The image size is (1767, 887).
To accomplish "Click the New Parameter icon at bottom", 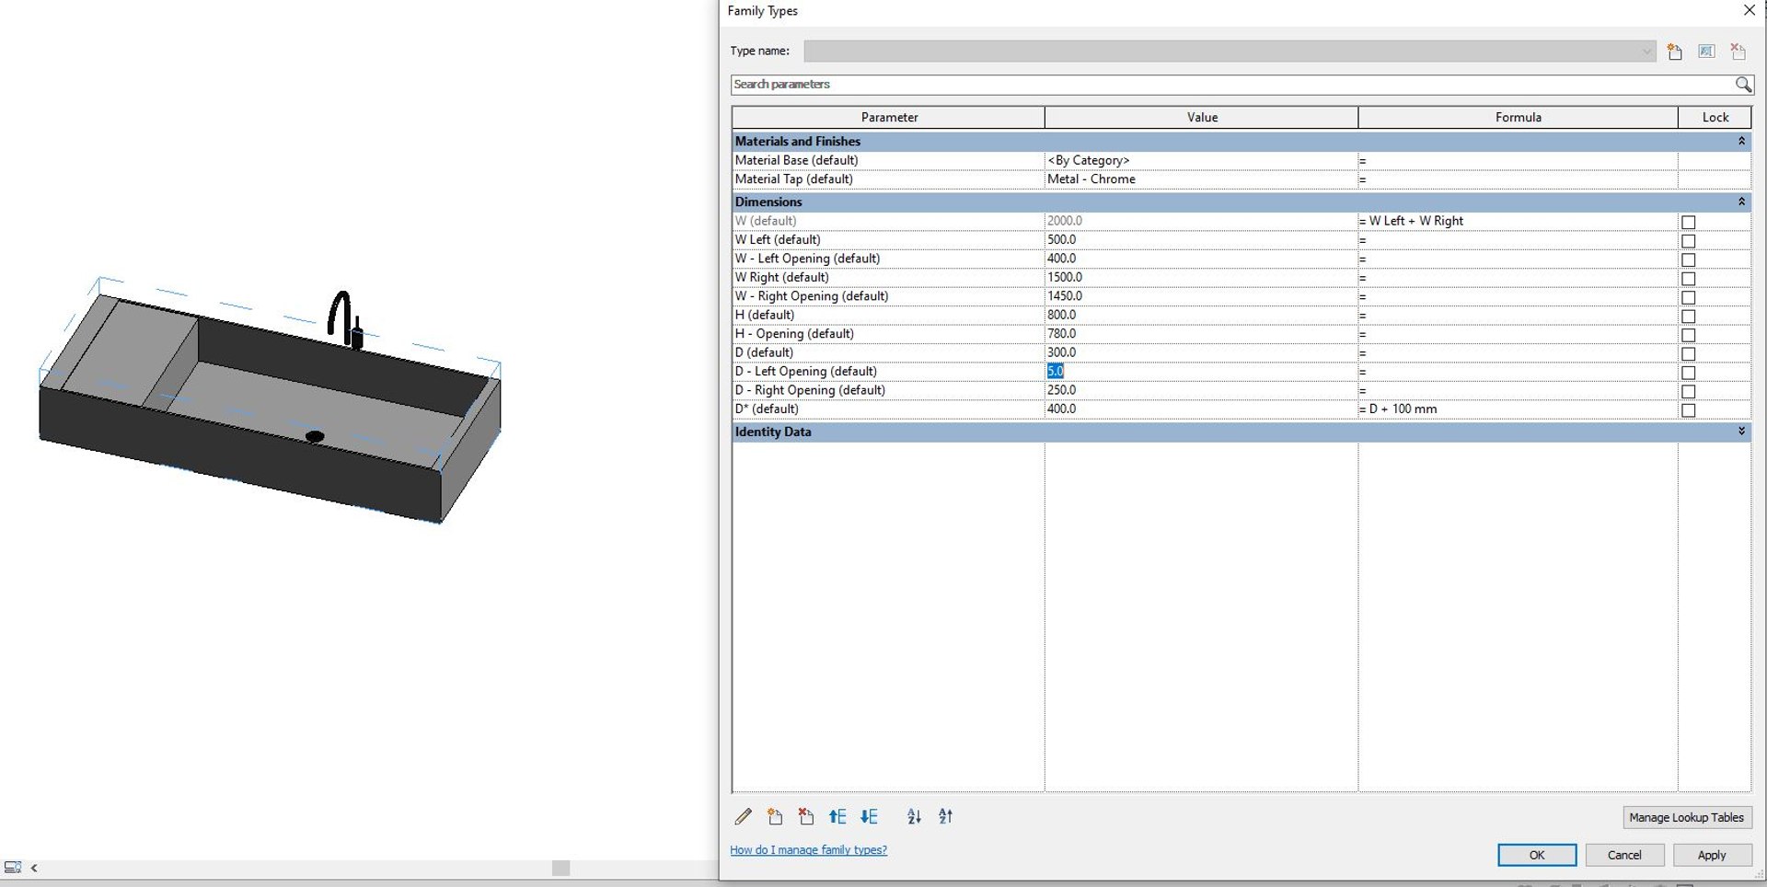I will 775,816.
